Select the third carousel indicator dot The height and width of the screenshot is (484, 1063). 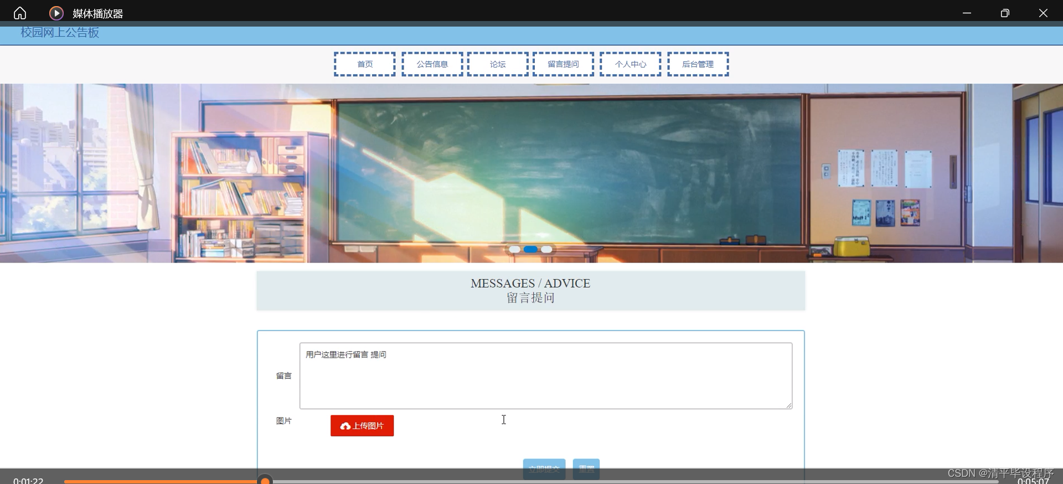(x=546, y=249)
